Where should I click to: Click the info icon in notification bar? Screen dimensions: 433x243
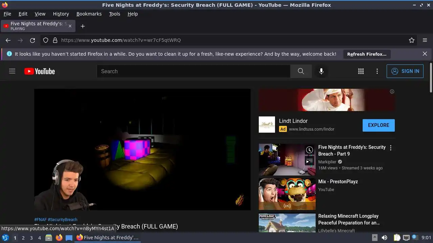(9, 54)
